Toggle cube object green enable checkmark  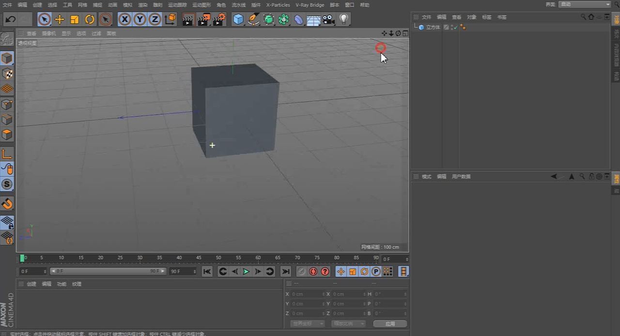point(455,29)
